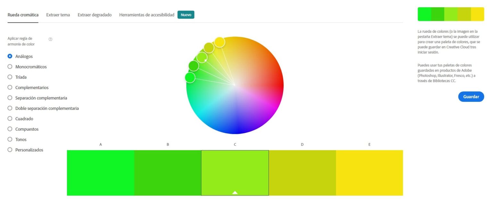492x199 pixels.
Task: Click the center base color marker of the wheel
Action: 235,85
